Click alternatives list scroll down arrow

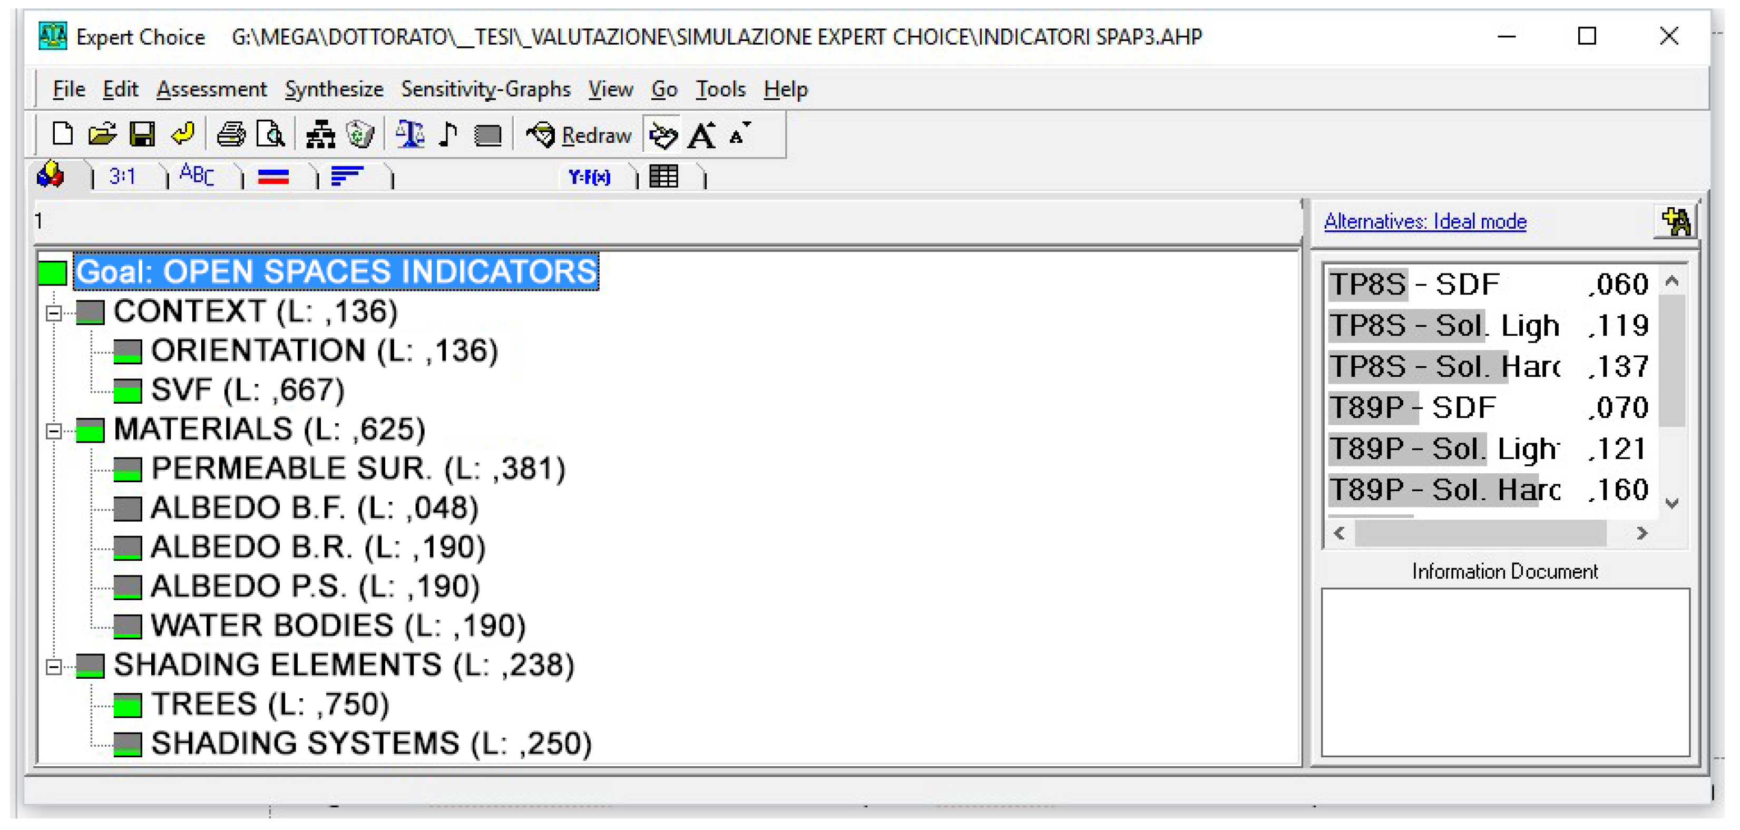pyautogui.click(x=1672, y=503)
